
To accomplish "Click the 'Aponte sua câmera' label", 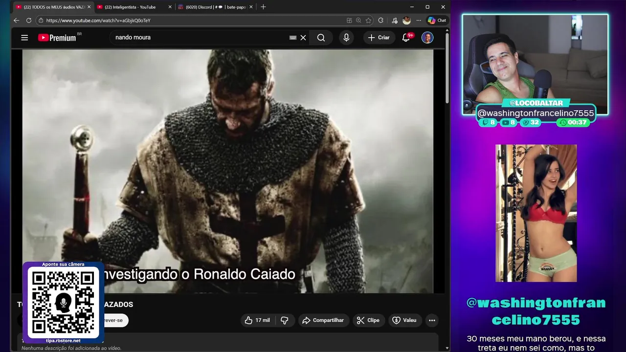I will 63,264.
